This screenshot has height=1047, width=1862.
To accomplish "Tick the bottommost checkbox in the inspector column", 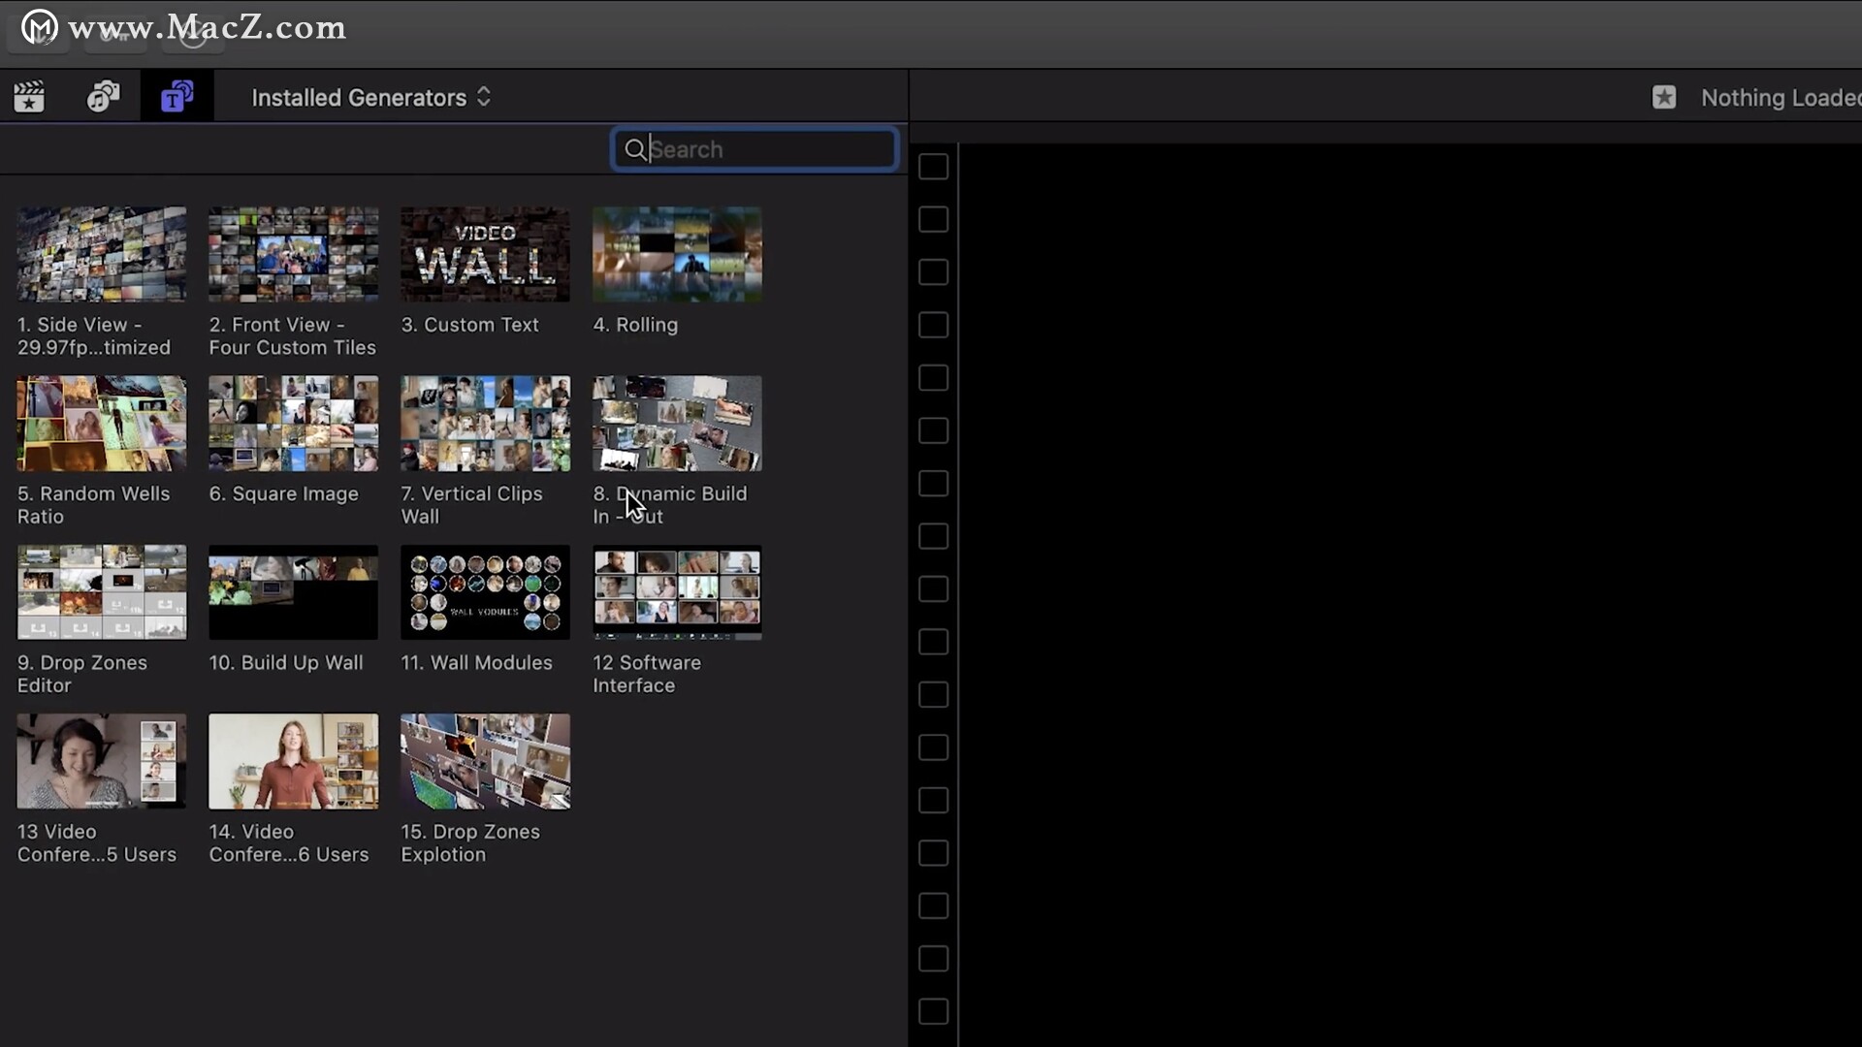I will click(933, 1011).
